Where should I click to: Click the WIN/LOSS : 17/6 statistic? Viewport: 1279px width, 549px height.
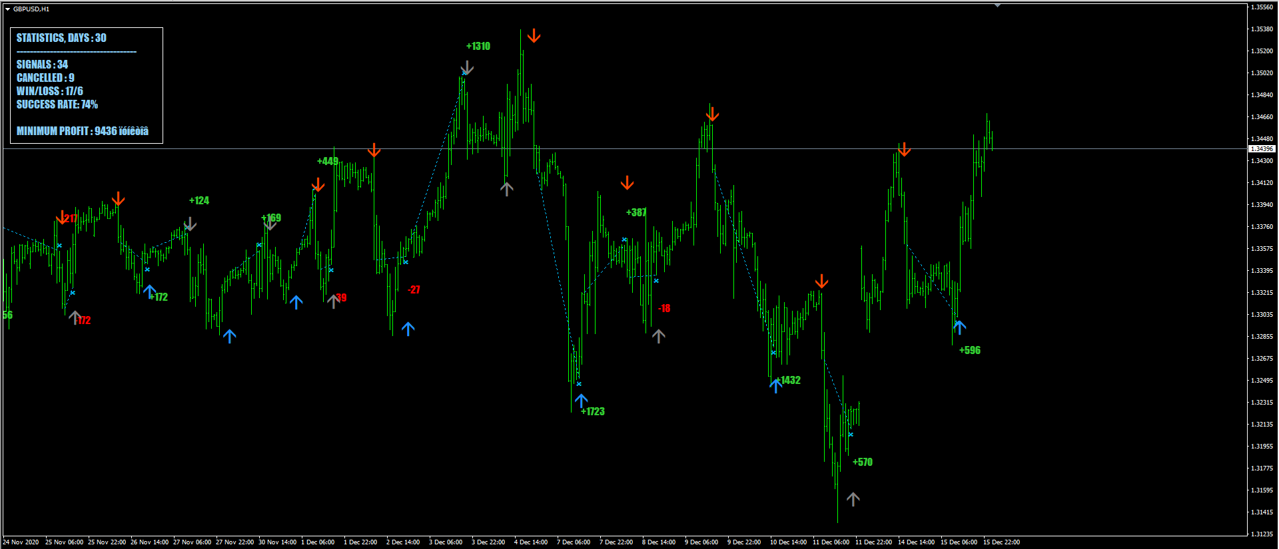(x=50, y=91)
